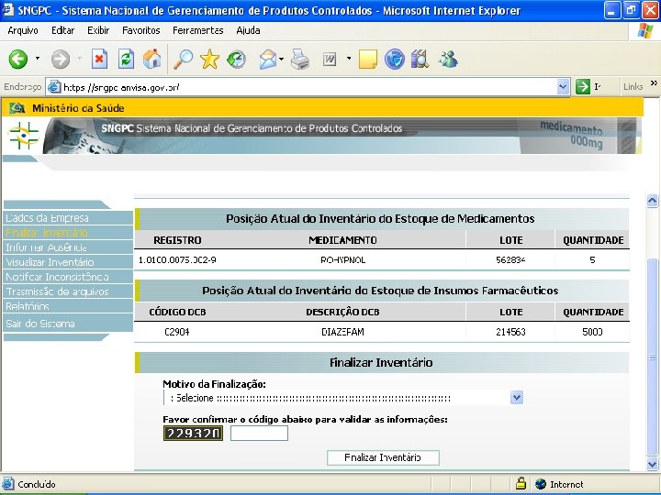Open the Favoritos menu
Screen dimensions: 661x495
140,30
